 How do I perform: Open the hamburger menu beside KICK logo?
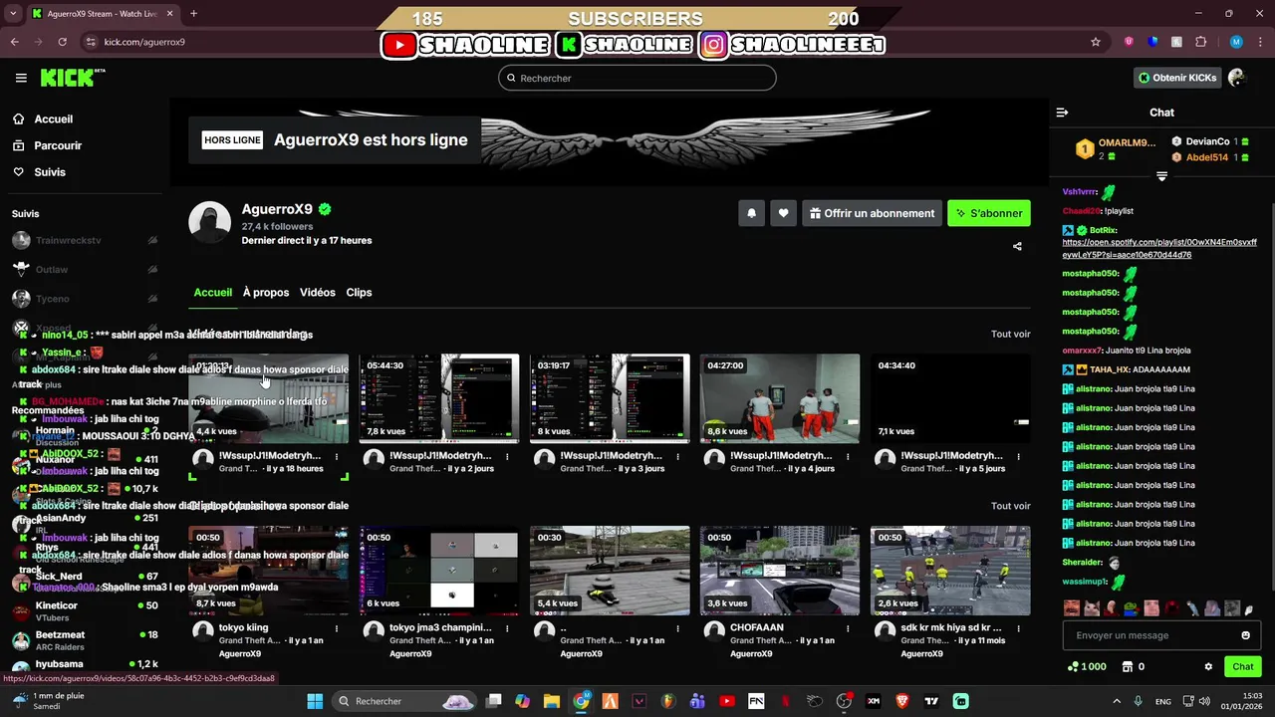[x=21, y=78]
